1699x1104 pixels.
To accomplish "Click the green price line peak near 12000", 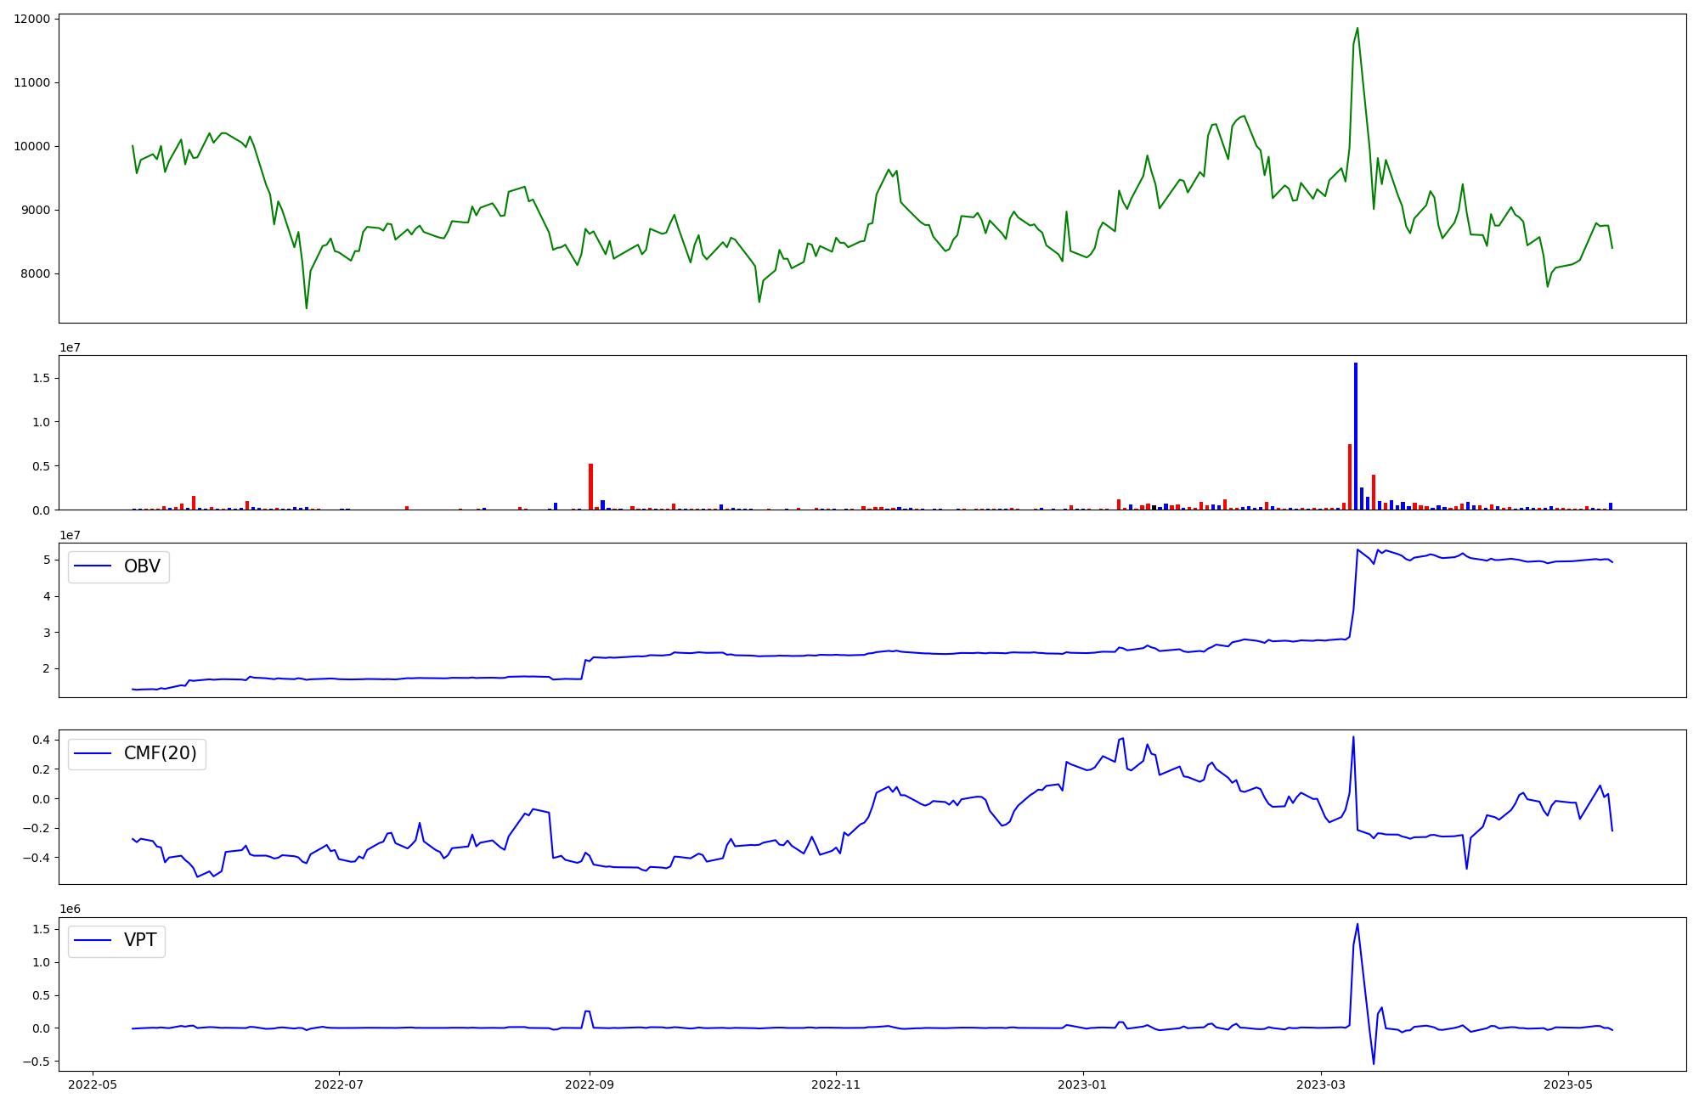I will [1357, 29].
